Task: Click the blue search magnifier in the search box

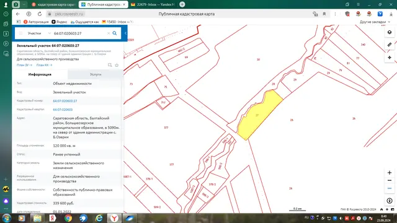Action: [115, 33]
